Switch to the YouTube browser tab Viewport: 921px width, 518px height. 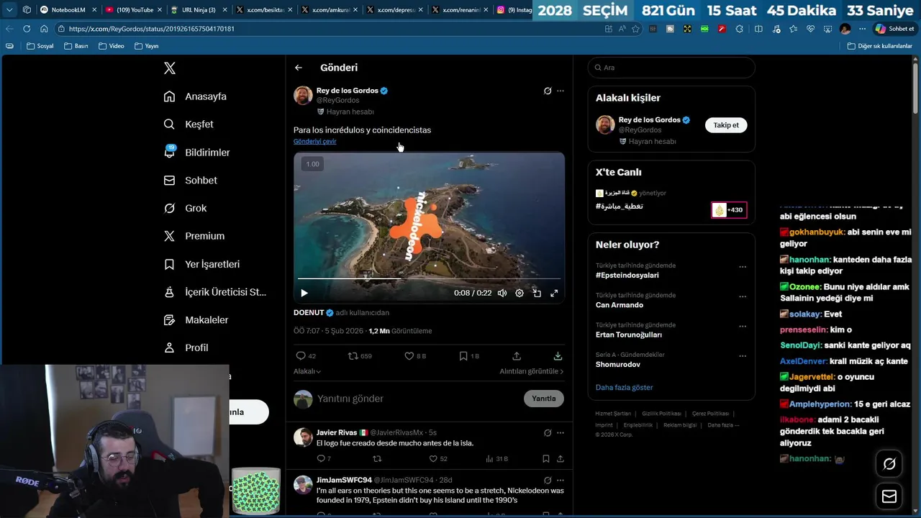pos(135,10)
